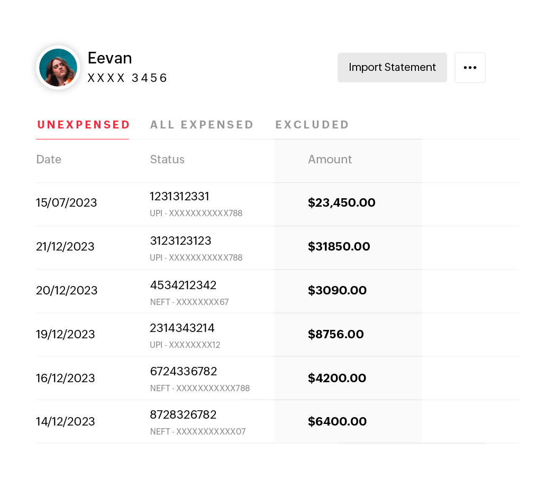555x489 pixels.
Task: Click the name Eevan in the header
Action: tap(110, 58)
